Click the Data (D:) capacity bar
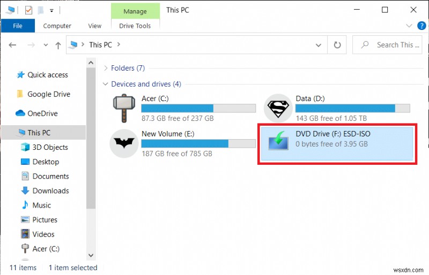The height and width of the screenshot is (275, 429). coord(352,109)
